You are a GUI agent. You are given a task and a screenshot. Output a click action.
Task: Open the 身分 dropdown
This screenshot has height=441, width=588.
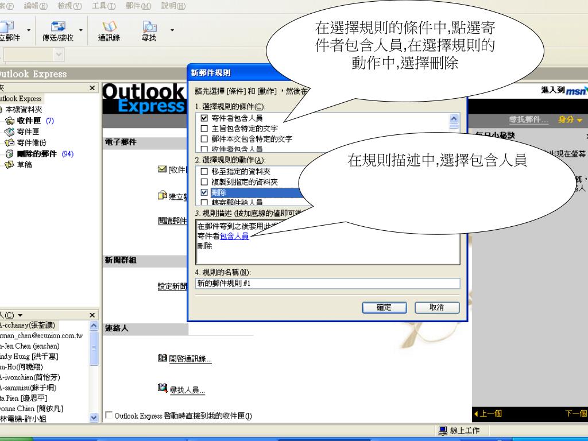point(570,119)
